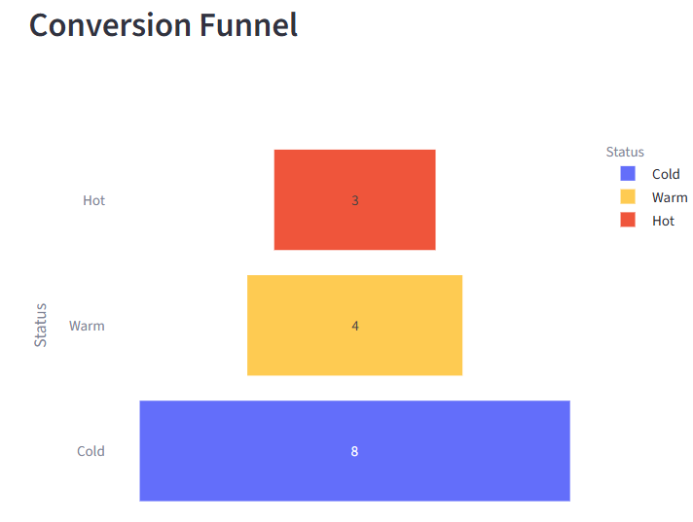693x522 pixels.
Task: Click the value label 4 on the Warm bar
Action: pos(355,327)
